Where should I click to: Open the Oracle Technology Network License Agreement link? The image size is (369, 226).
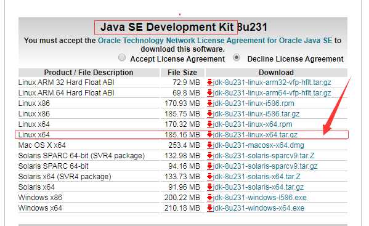point(215,41)
